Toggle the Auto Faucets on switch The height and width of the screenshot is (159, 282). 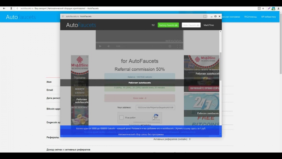[x=191, y=25]
